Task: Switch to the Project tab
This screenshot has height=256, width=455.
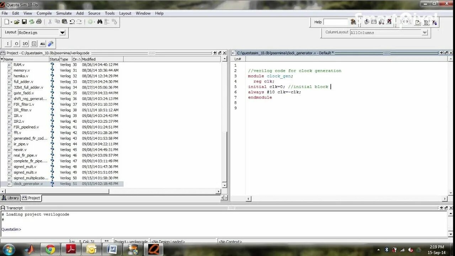Action: (x=31, y=198)
